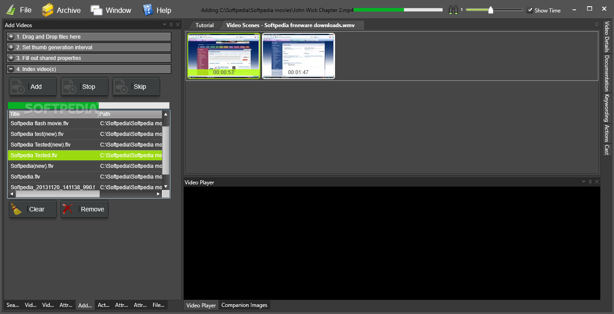Open the Video Player panel options arrow
The image size is (614, 314).
(584, 182)
